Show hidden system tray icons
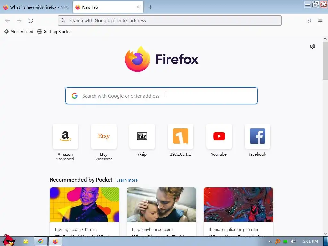Screen dimensions: 328x246 click(x=270, y=242)
